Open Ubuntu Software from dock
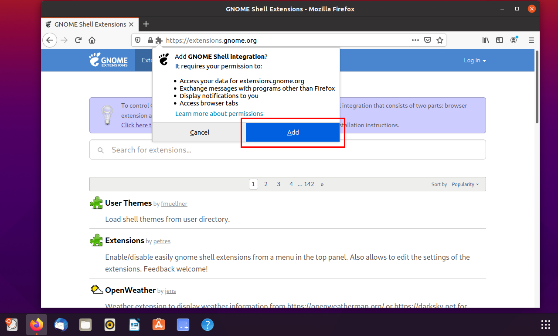 pos(159,325)
